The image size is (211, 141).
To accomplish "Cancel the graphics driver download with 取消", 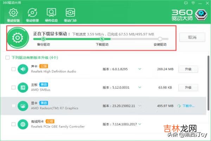I will [x=192, y=37].
